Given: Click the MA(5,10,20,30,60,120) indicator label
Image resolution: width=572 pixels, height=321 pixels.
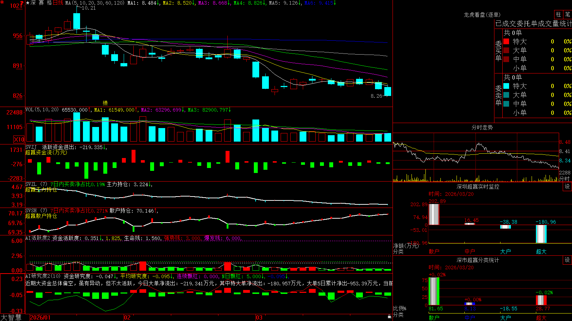Looking at the screenshot, I should [x=95, y=3].
